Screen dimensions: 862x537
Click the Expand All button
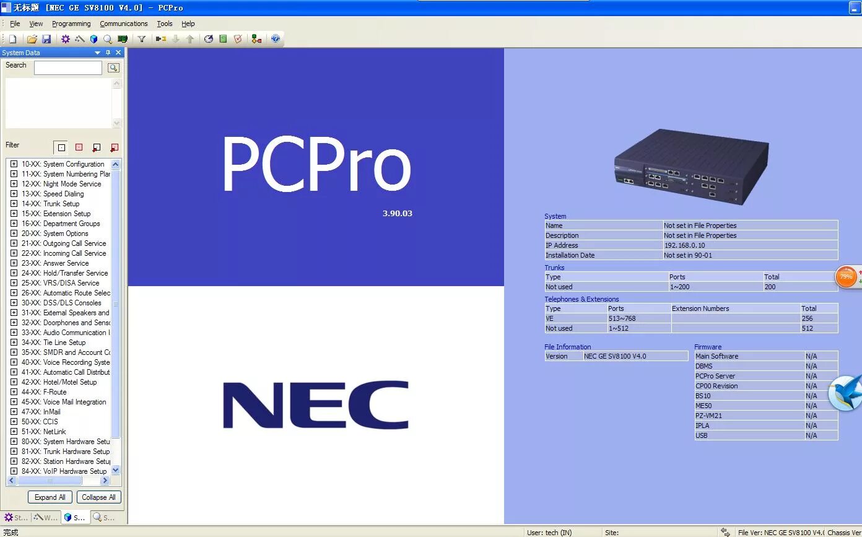pyautogui.click(x=50, y=497)
